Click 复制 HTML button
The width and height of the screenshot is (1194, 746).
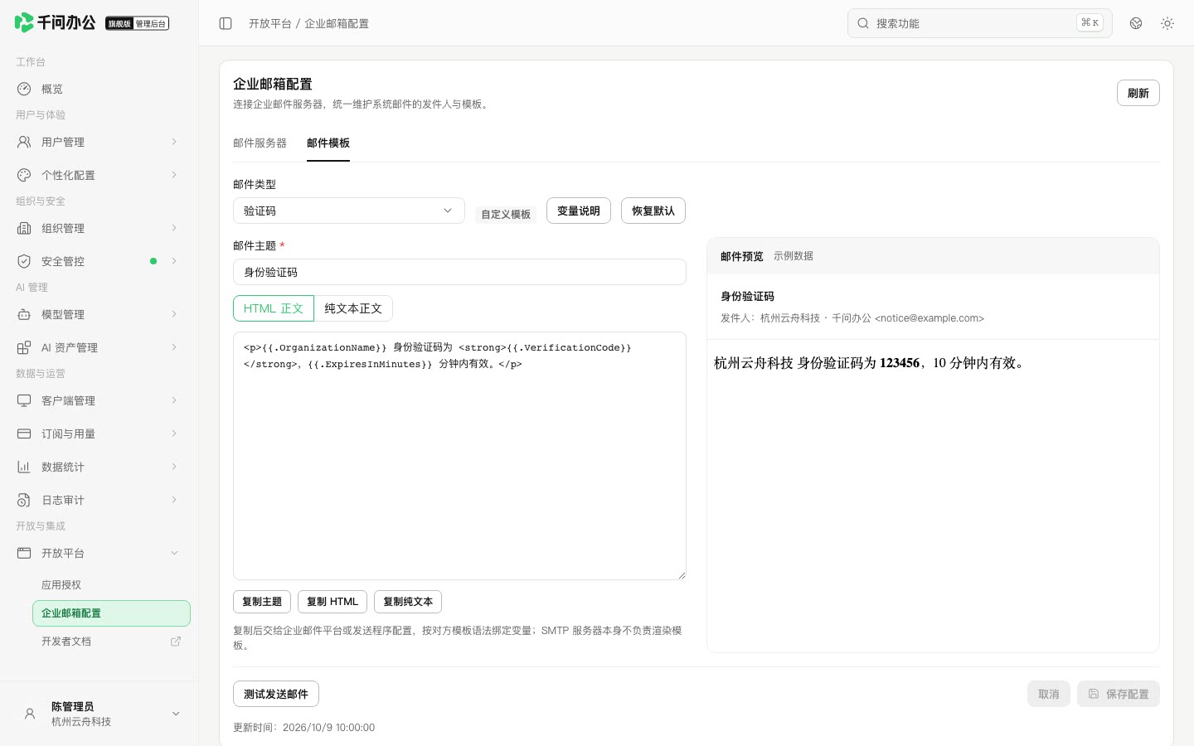[x=332, y=602]
